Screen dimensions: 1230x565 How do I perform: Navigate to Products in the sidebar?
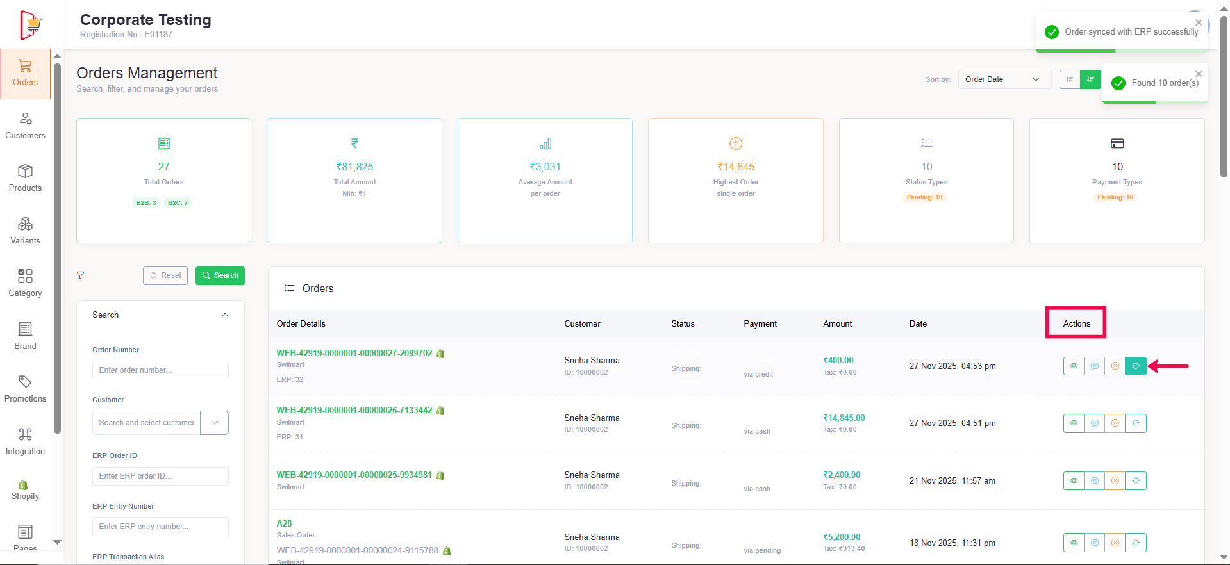click(x=25, y=178)
